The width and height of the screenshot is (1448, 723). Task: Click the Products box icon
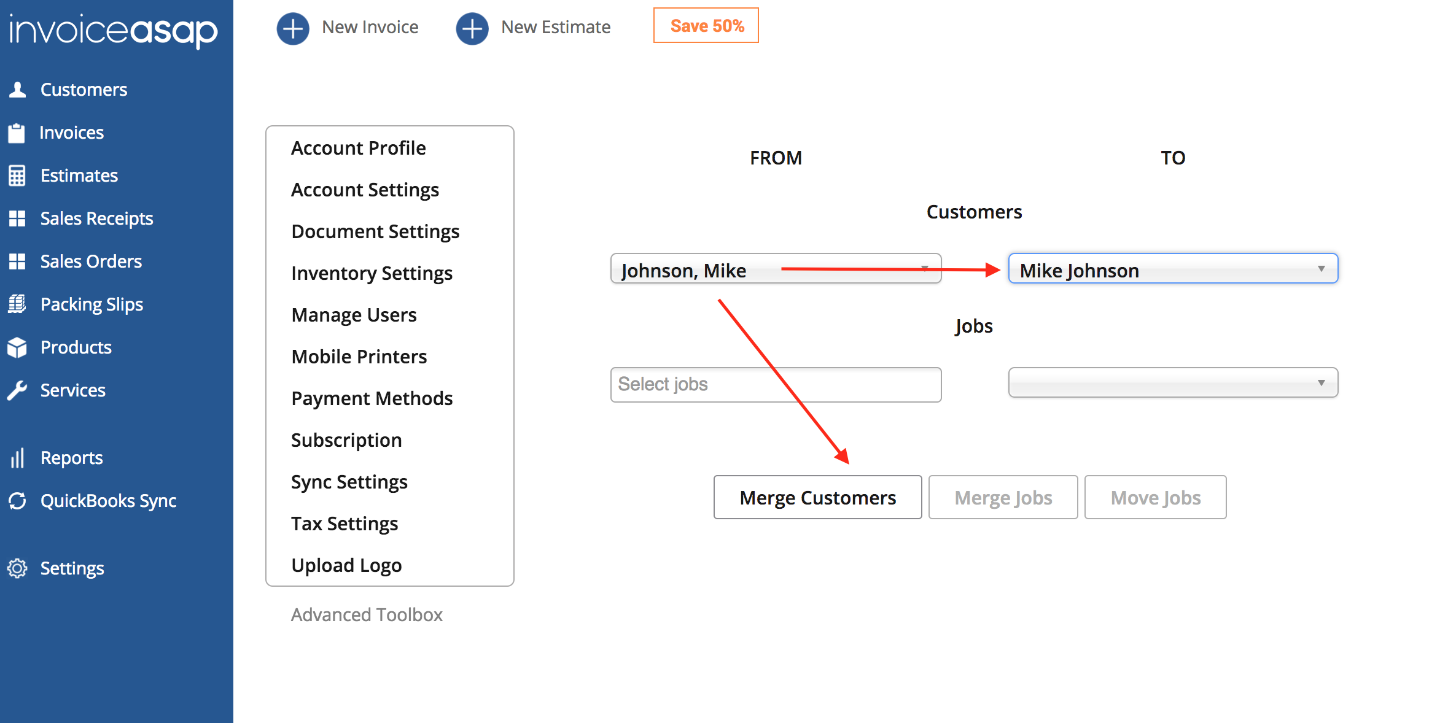(x=17, y=347)
